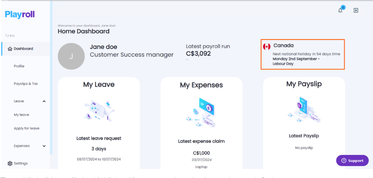373x178 pixels.
Task: Click the purple Support button
Action: tap(352, 161)
